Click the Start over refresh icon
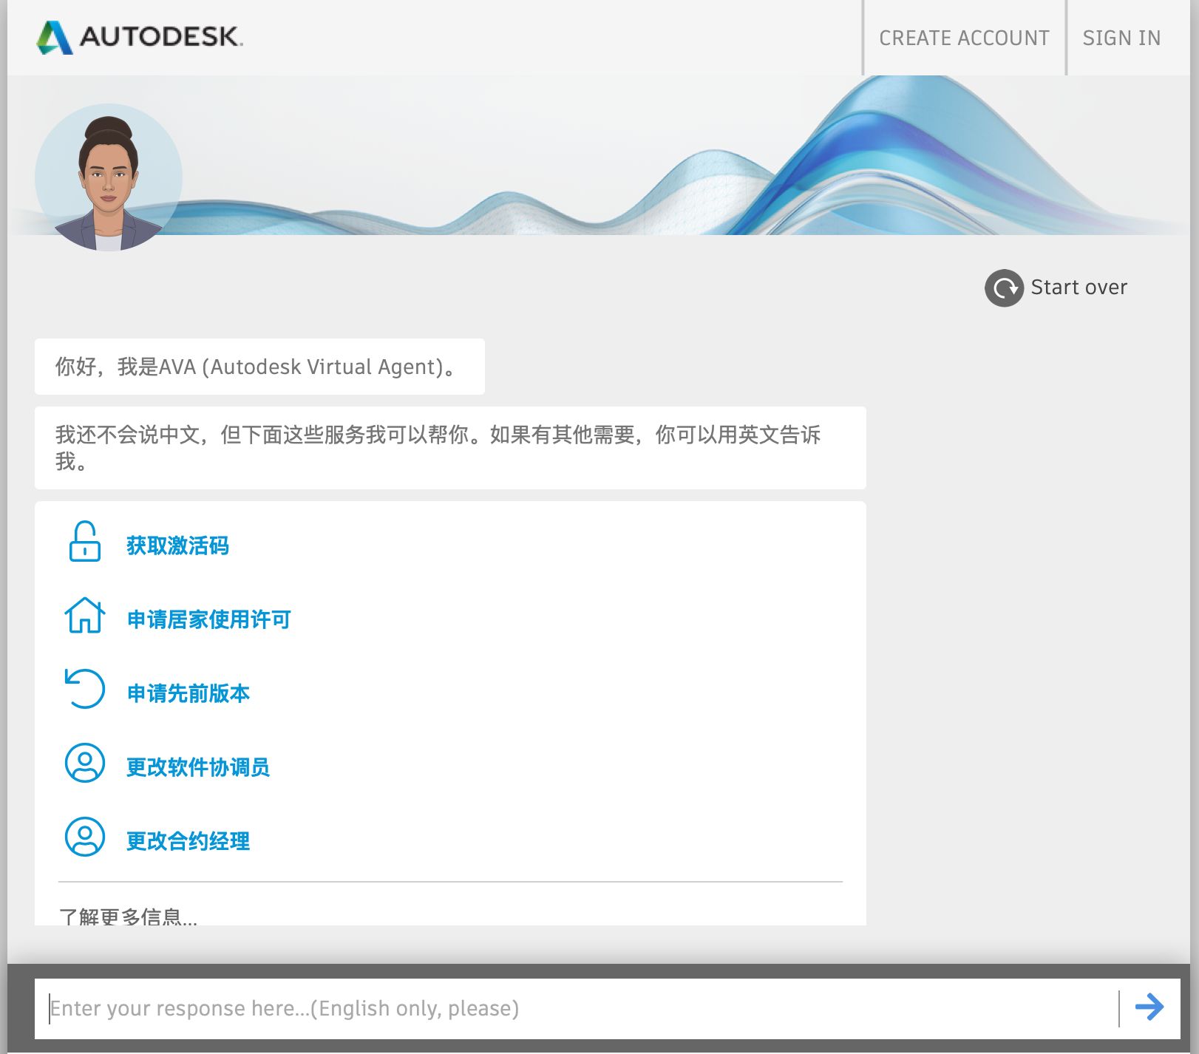 [x=1004, y=288]
